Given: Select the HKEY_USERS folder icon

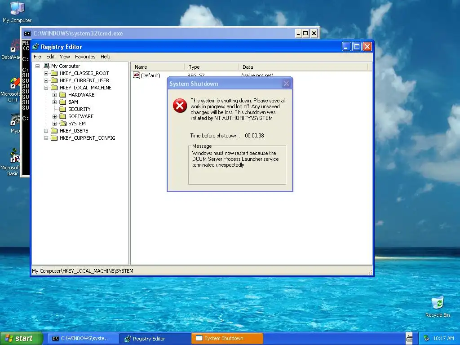Looking at the screenshot, I should (x=54, y=131).
